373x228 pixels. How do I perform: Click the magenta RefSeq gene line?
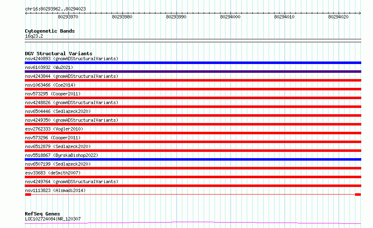point(193,223)
